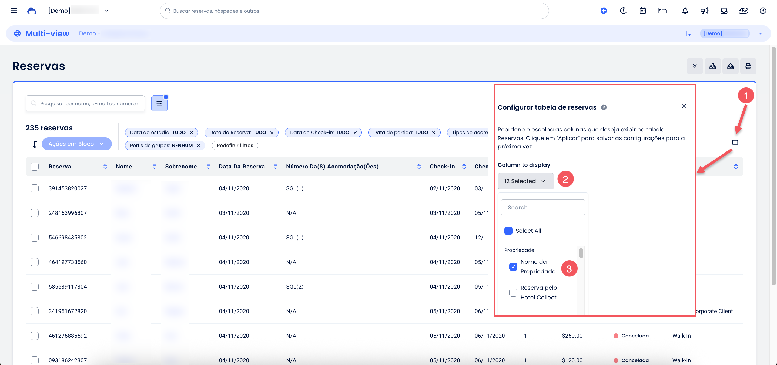Click the table columns configuration icon
777x365 pixels.
click(735, 142)
